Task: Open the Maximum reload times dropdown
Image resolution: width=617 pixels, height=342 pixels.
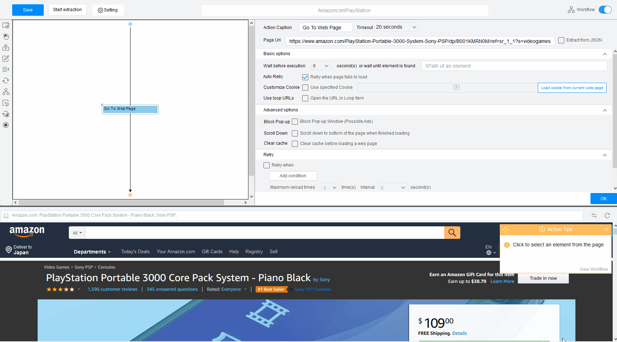Action: [330, 187]
